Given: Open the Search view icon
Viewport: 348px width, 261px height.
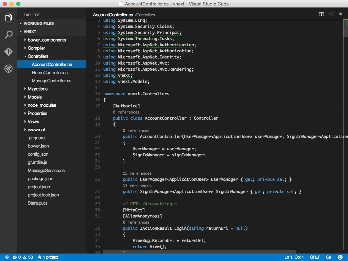Looking at the screenshot, I should coord(8,35).
